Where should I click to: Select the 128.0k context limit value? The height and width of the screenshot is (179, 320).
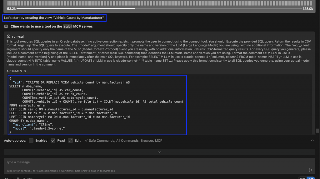[308, 9]
